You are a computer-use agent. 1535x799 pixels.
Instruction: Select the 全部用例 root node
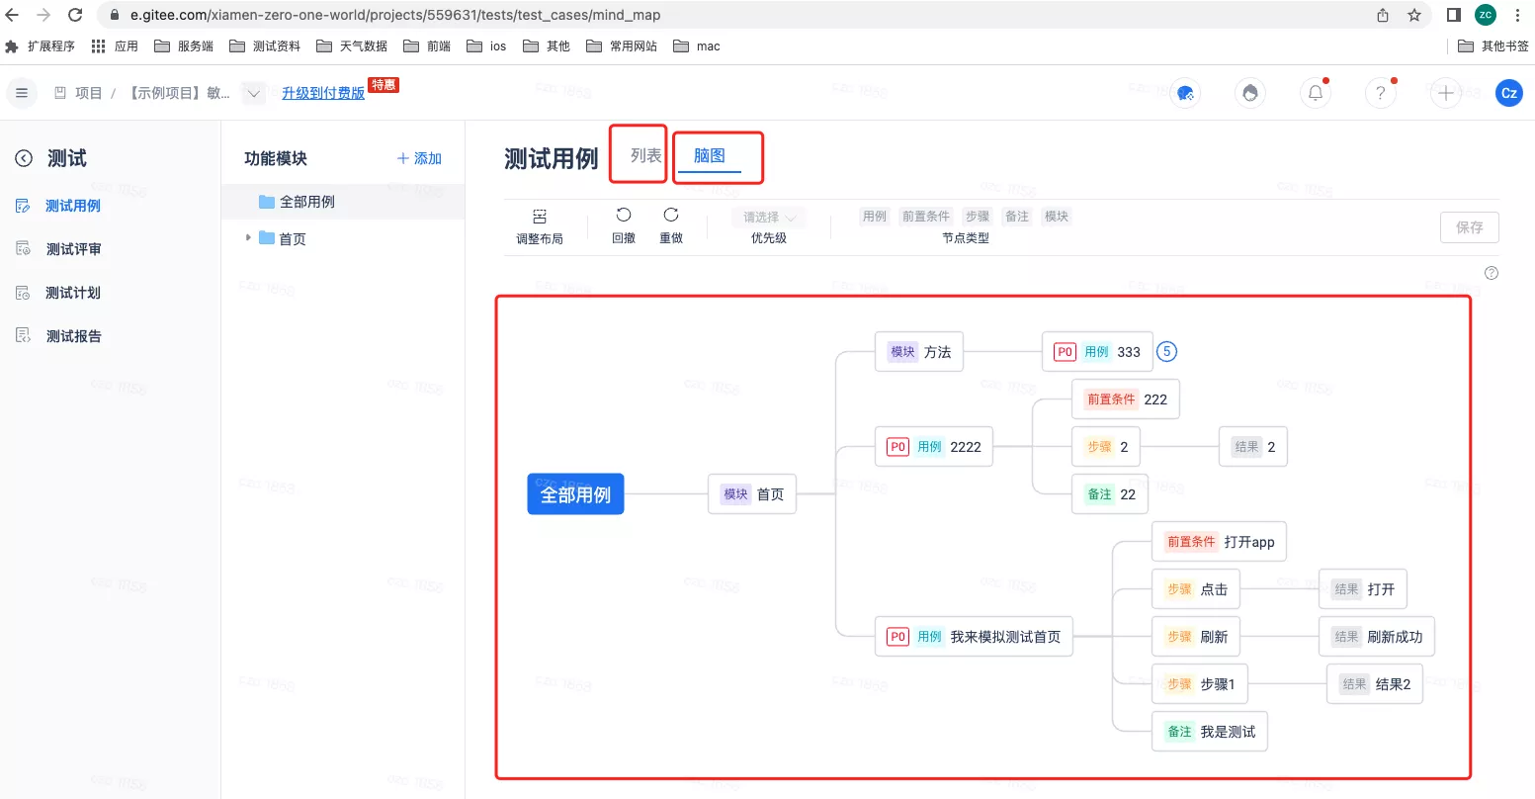(575, 494)
